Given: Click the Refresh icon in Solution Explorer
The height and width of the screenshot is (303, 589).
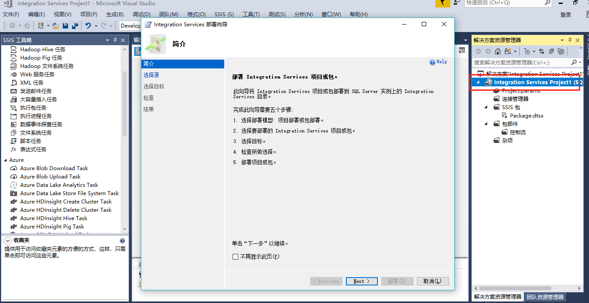Looking at the screenshot, I should [x=542, y=51].
